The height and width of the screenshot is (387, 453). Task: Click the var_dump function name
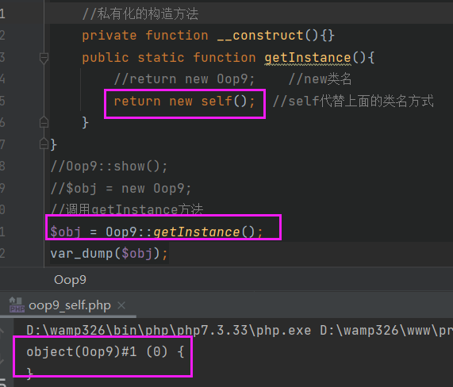tap(82, 254)
